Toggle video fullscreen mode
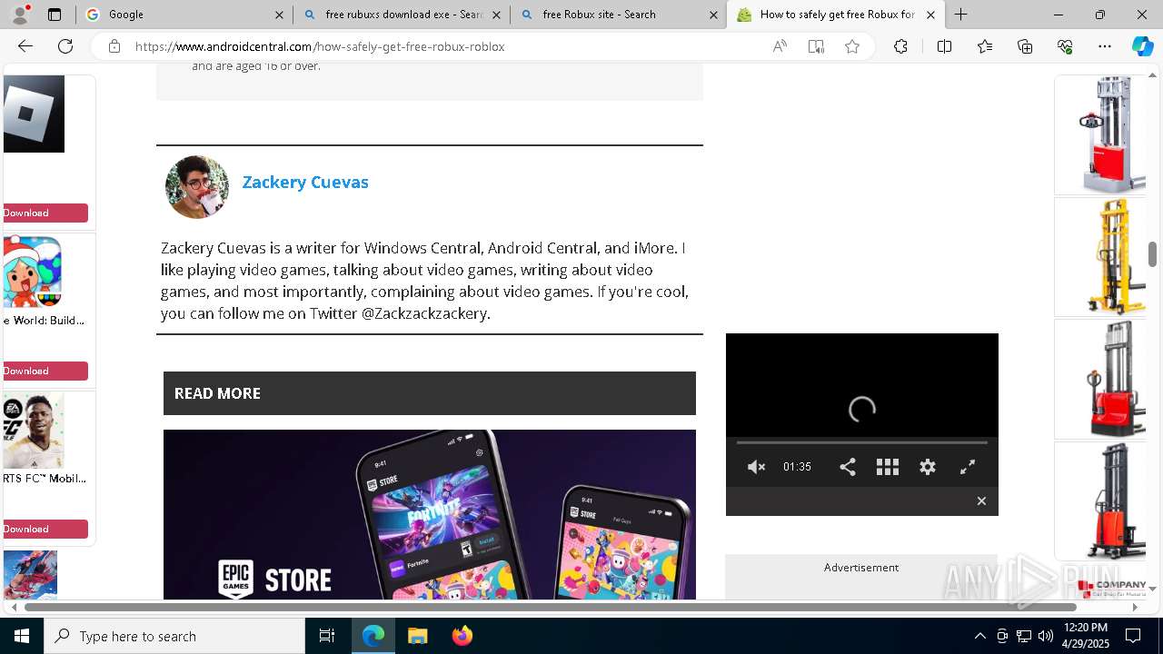Viewport: 1163px width, 654px height. [968, 467]
